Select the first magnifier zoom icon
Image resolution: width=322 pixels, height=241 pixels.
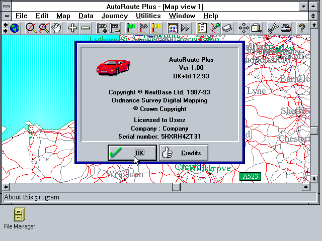click(x=31, y=28)
